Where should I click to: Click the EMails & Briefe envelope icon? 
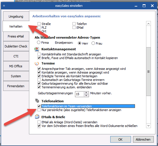tap(37, 116)
